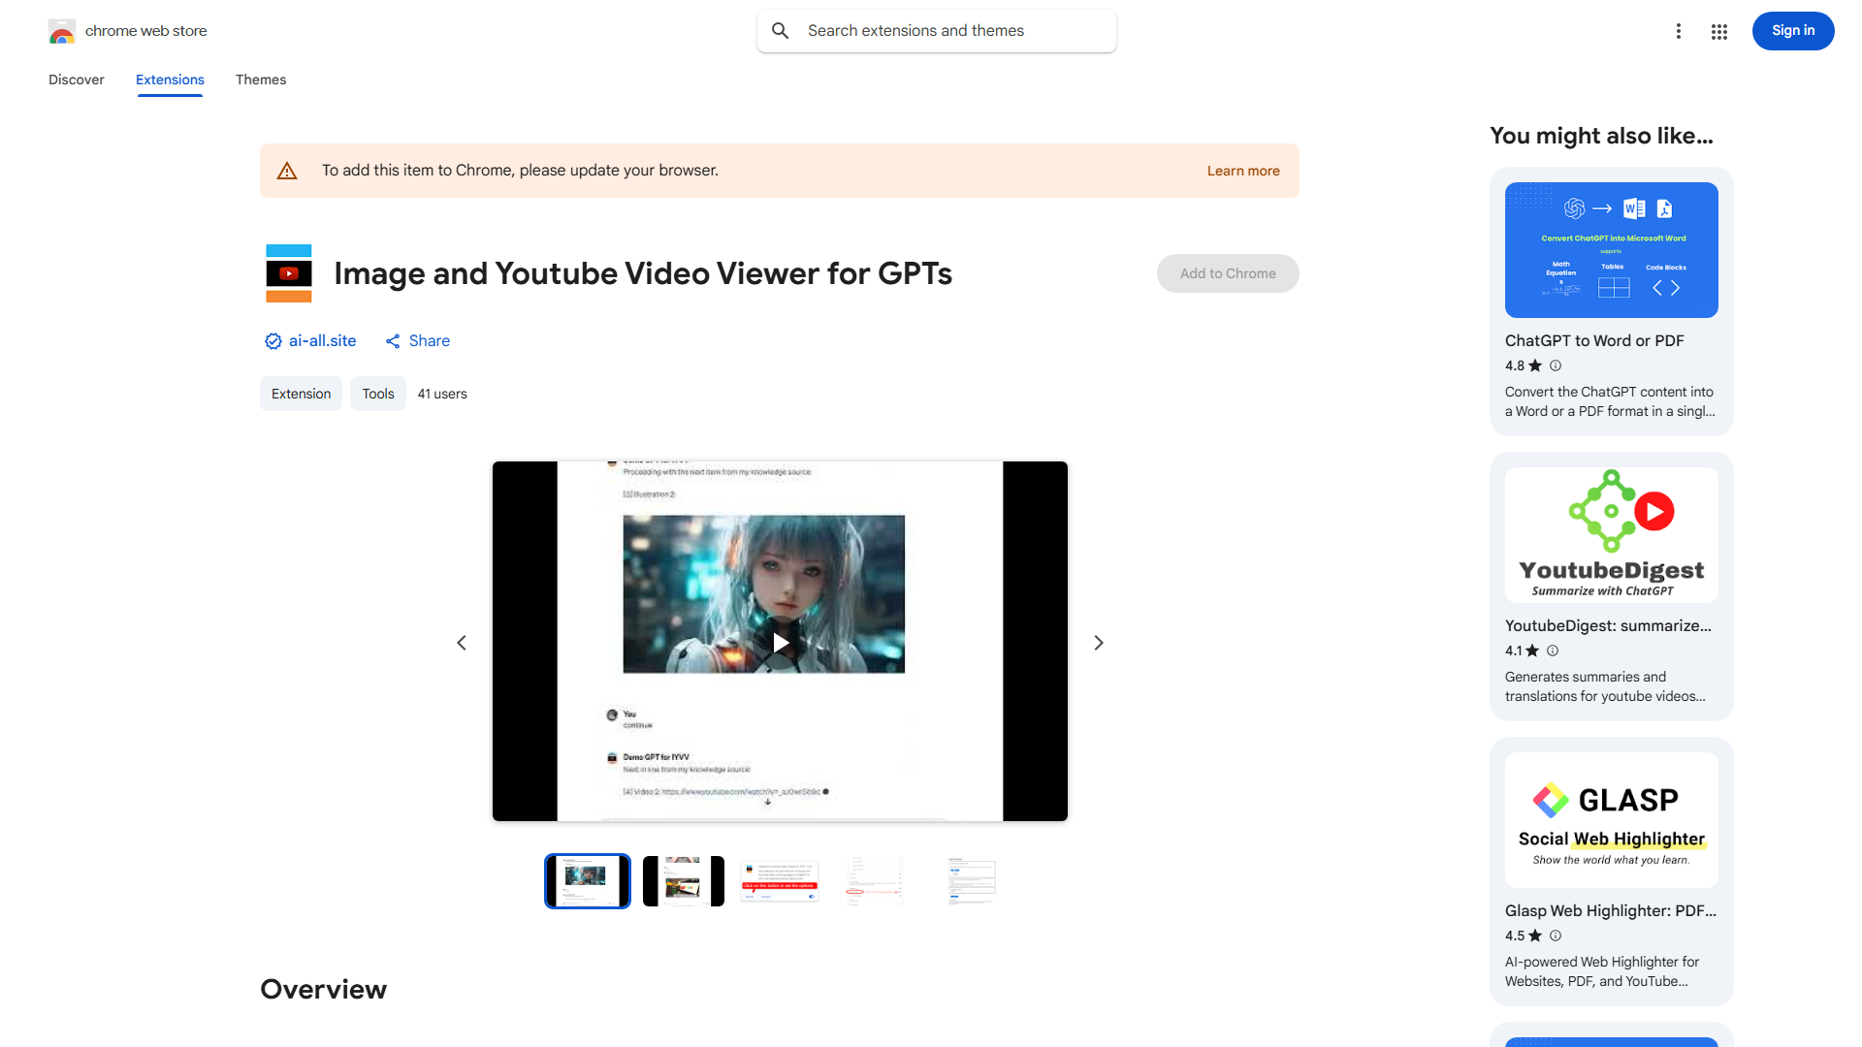Open the Discover tab
The height and width of the screenshot is (1047, 1862).
click(76, 79)
